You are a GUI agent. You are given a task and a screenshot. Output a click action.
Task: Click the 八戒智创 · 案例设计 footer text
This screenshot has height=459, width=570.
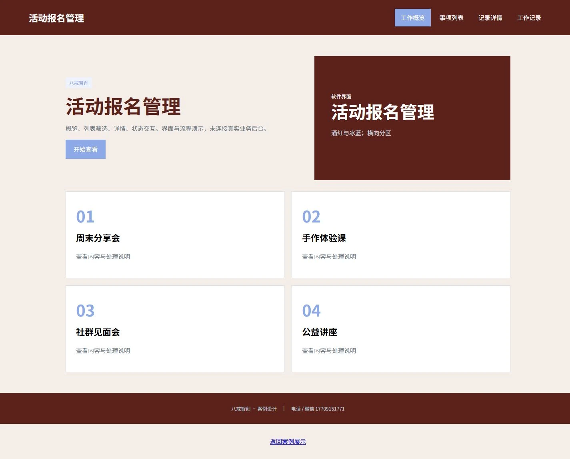tap(254, 409)
